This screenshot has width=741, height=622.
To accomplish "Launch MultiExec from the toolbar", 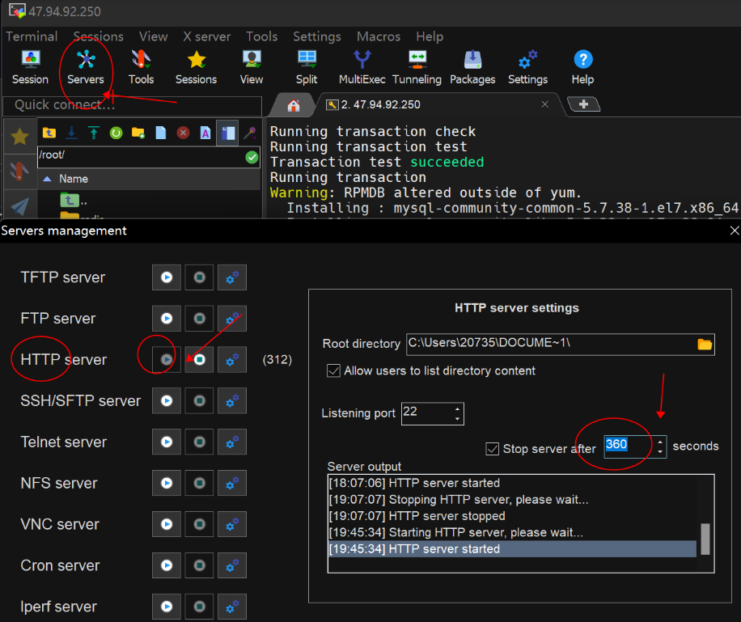I will click(x=362, y=67).
